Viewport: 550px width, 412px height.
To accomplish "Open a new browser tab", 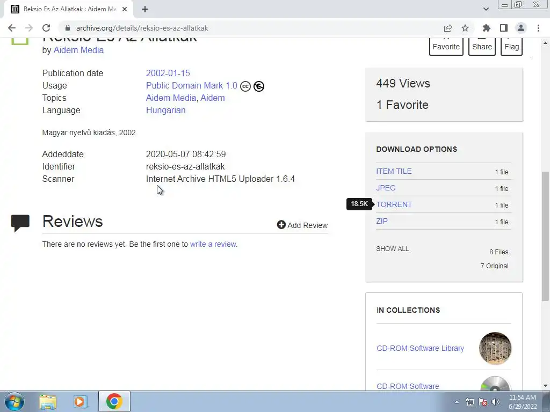I will click(x=145, y=9).
